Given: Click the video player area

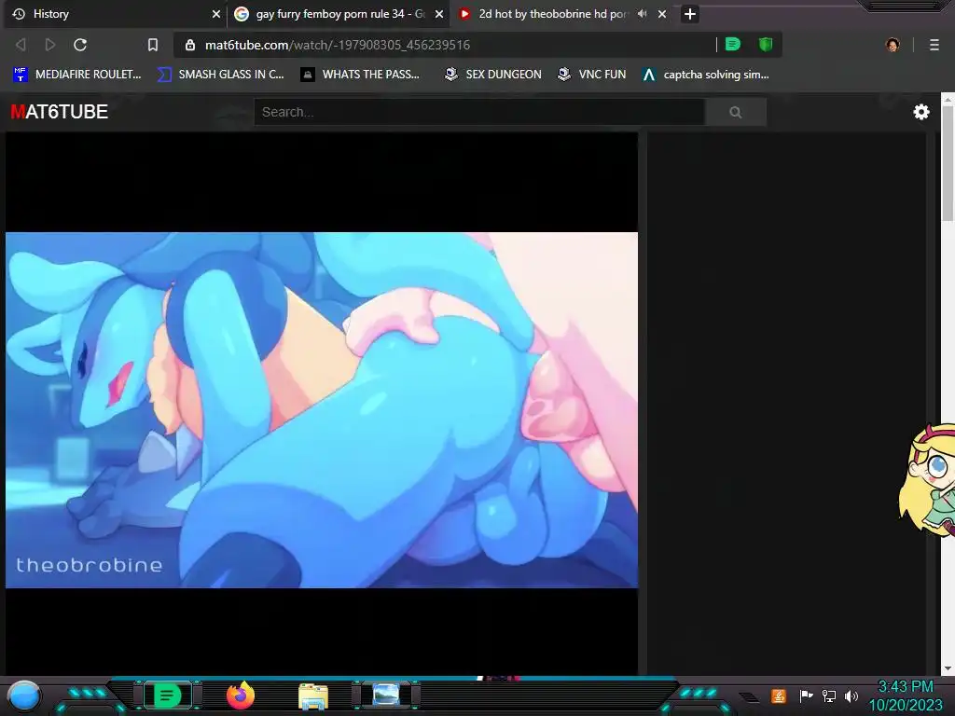Looking at the screenshot, I should coord(322,403).
